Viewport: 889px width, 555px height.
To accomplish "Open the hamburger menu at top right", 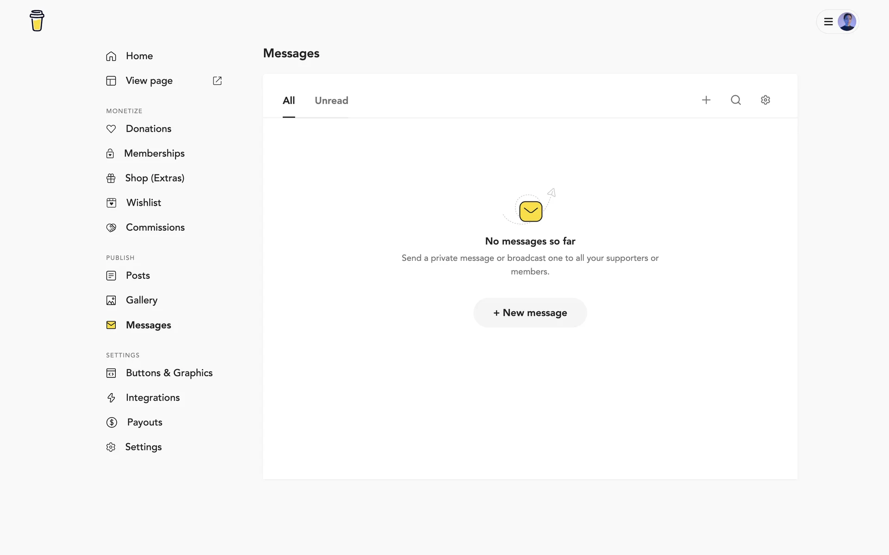I will (x=828, y=22).
